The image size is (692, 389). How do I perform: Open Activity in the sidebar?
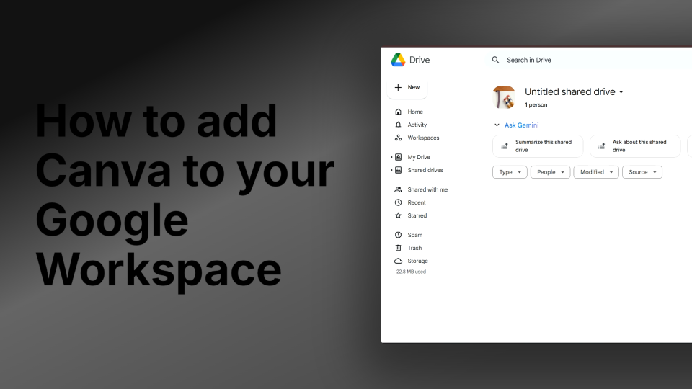pyautogui.click(x=417, y=125)
